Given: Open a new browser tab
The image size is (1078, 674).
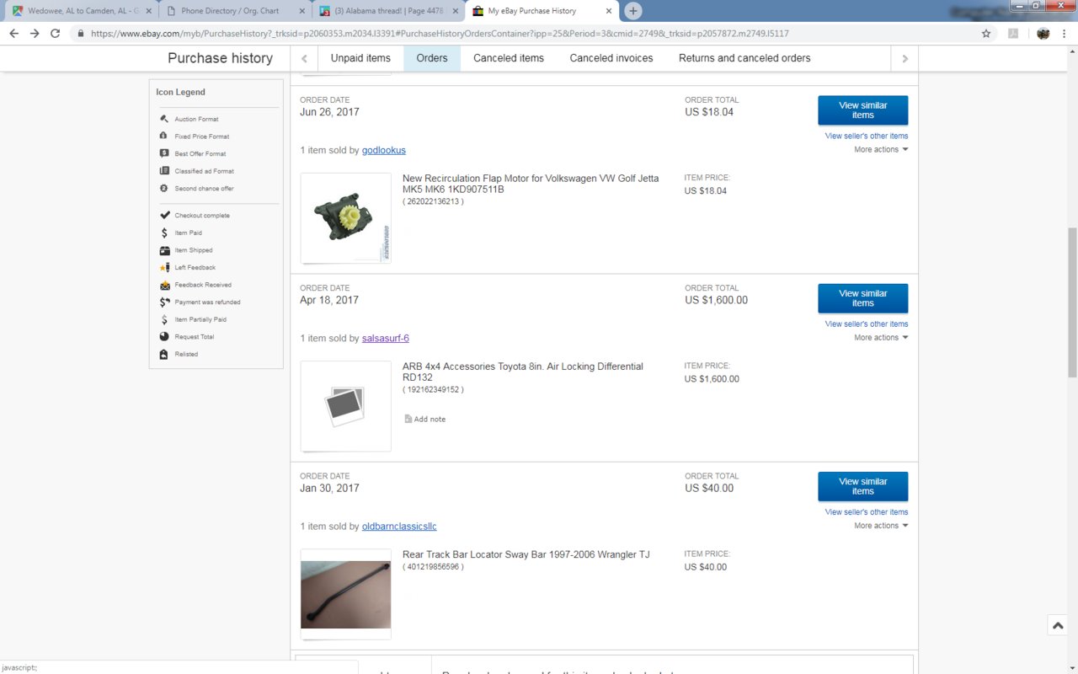Looking at the screenshot, I should [633, 11].
